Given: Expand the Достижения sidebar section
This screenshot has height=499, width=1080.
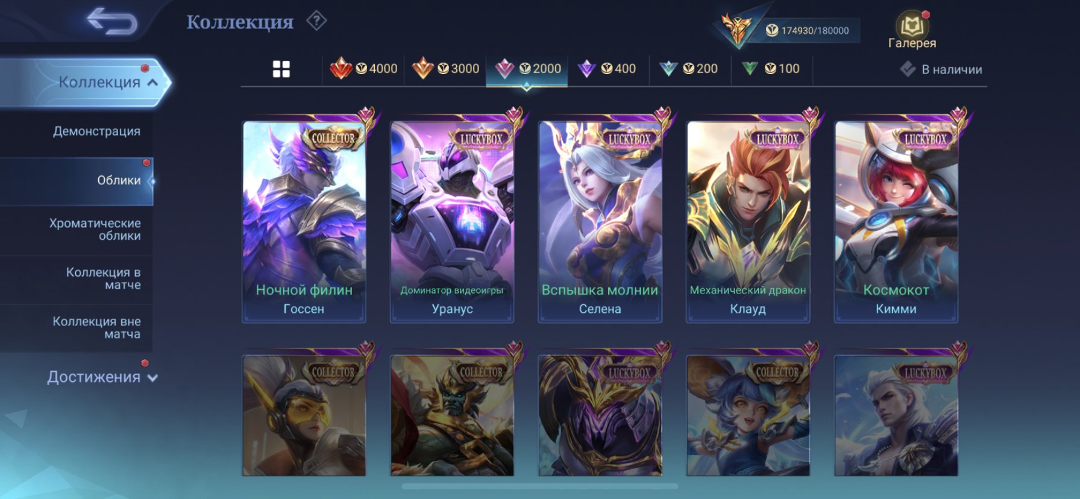Looking at the screenshot, I should [102, 377].
